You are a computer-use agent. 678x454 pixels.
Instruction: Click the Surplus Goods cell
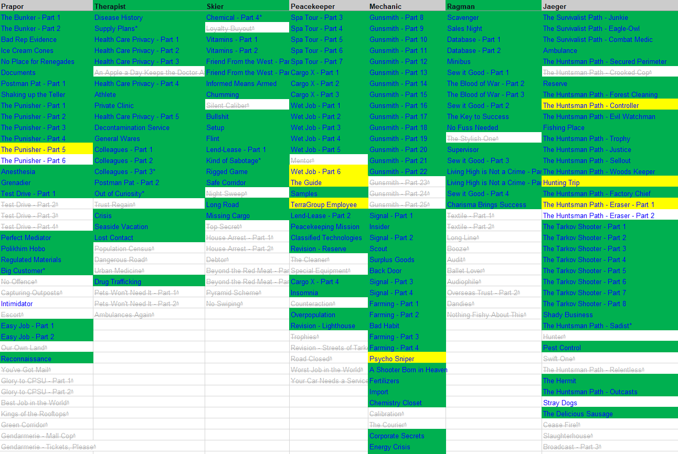(x=407, y=260)
